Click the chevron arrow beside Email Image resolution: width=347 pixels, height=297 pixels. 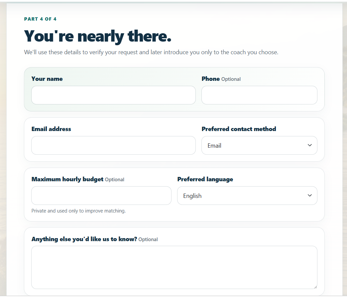[x=309, y=145]
